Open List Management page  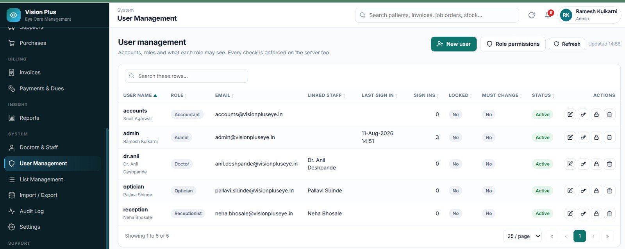52,180
